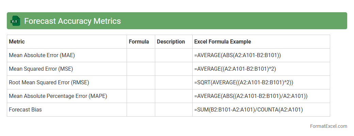This screenshot has width=354, height=136.
Task: Click the empty Description cell for MSE
Action: pyautogui.click(x=174, y=69)
